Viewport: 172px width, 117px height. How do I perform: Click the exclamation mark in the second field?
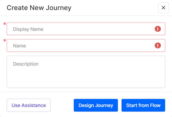[x=158, y=46]
